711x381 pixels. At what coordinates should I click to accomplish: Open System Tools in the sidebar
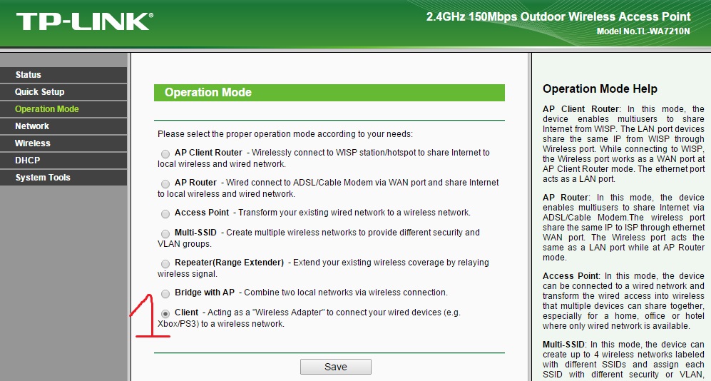(63, 178)
